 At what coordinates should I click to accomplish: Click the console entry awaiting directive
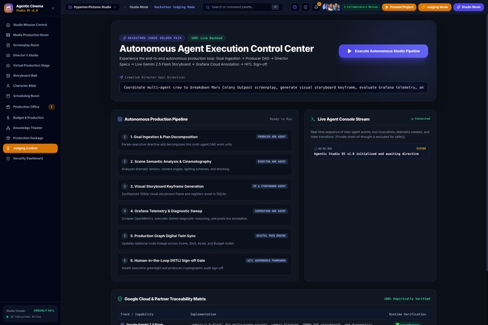[370, 151]
